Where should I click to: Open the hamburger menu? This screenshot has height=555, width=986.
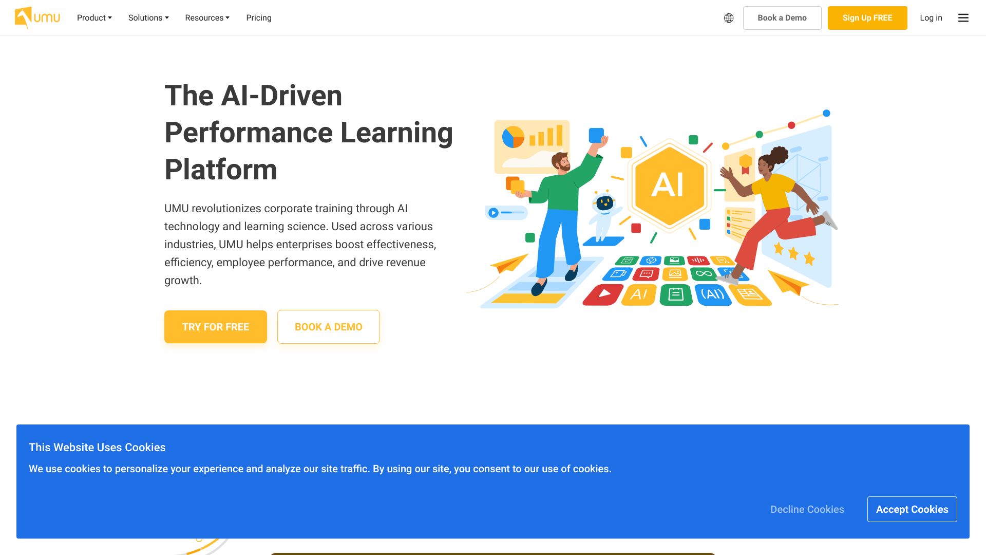pos(963,17)
